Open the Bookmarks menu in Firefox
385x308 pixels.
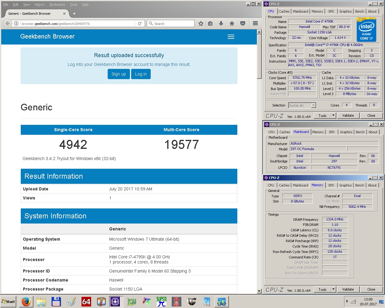click(57, 5)
